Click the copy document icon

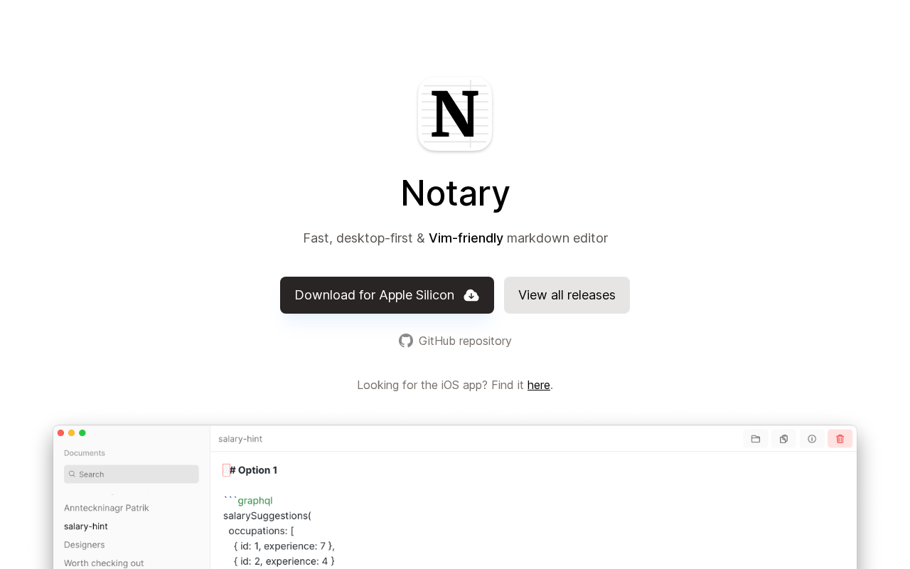click(783, 439)
